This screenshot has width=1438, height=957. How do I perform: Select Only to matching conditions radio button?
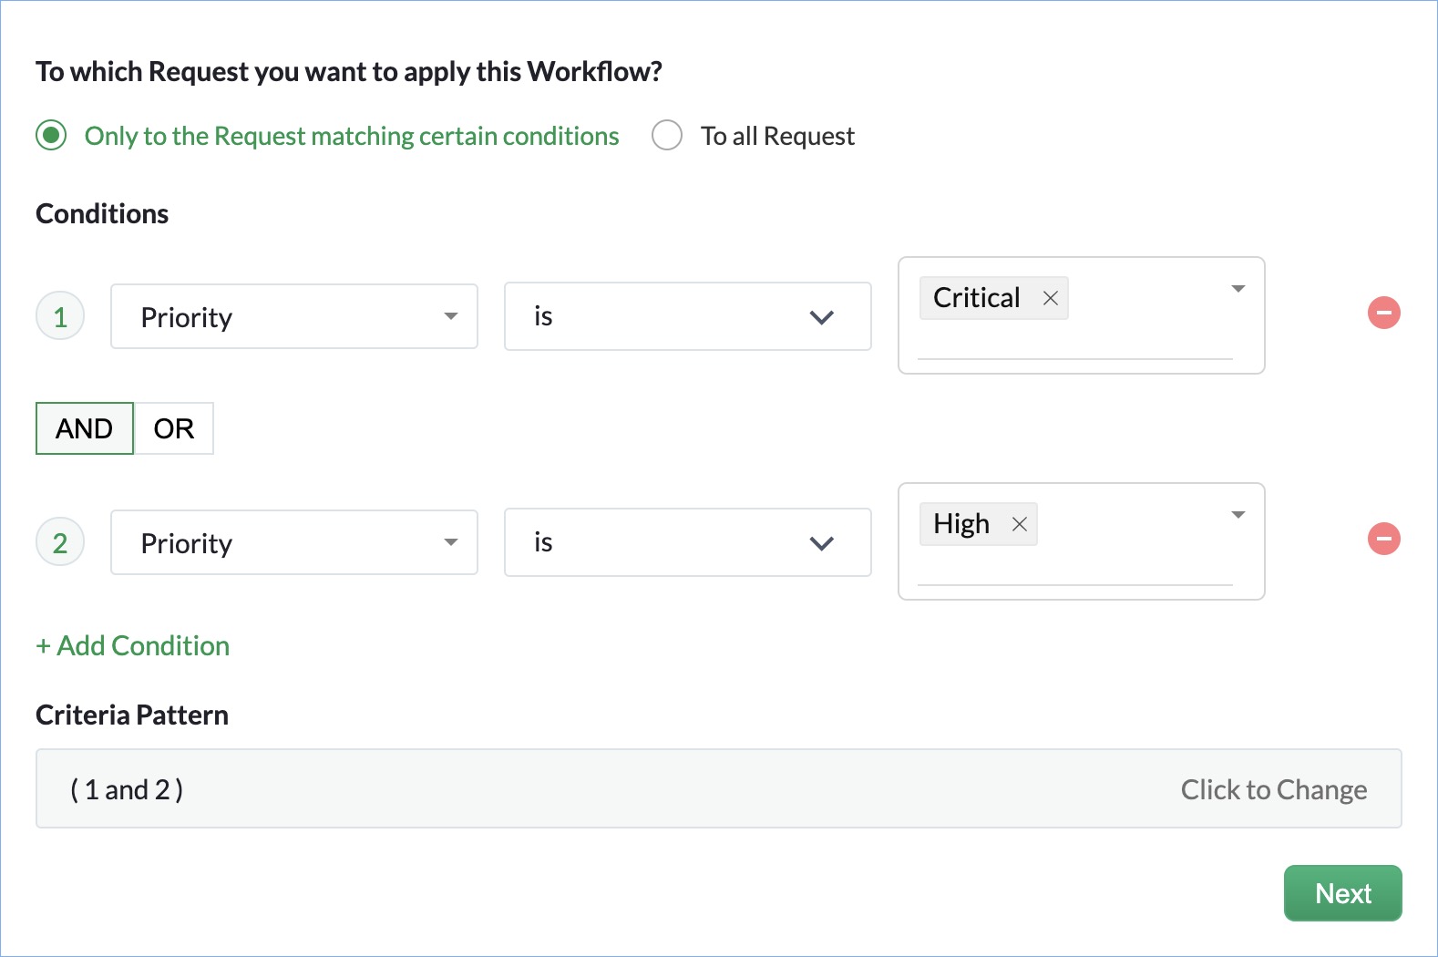[x=51, y=136]
